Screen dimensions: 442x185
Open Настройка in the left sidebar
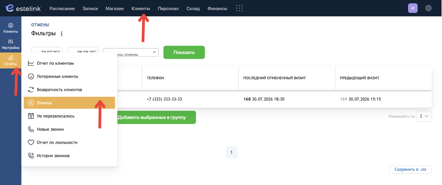coord(11,44)
